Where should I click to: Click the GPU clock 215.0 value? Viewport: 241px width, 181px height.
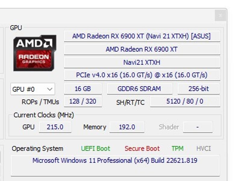55,127
